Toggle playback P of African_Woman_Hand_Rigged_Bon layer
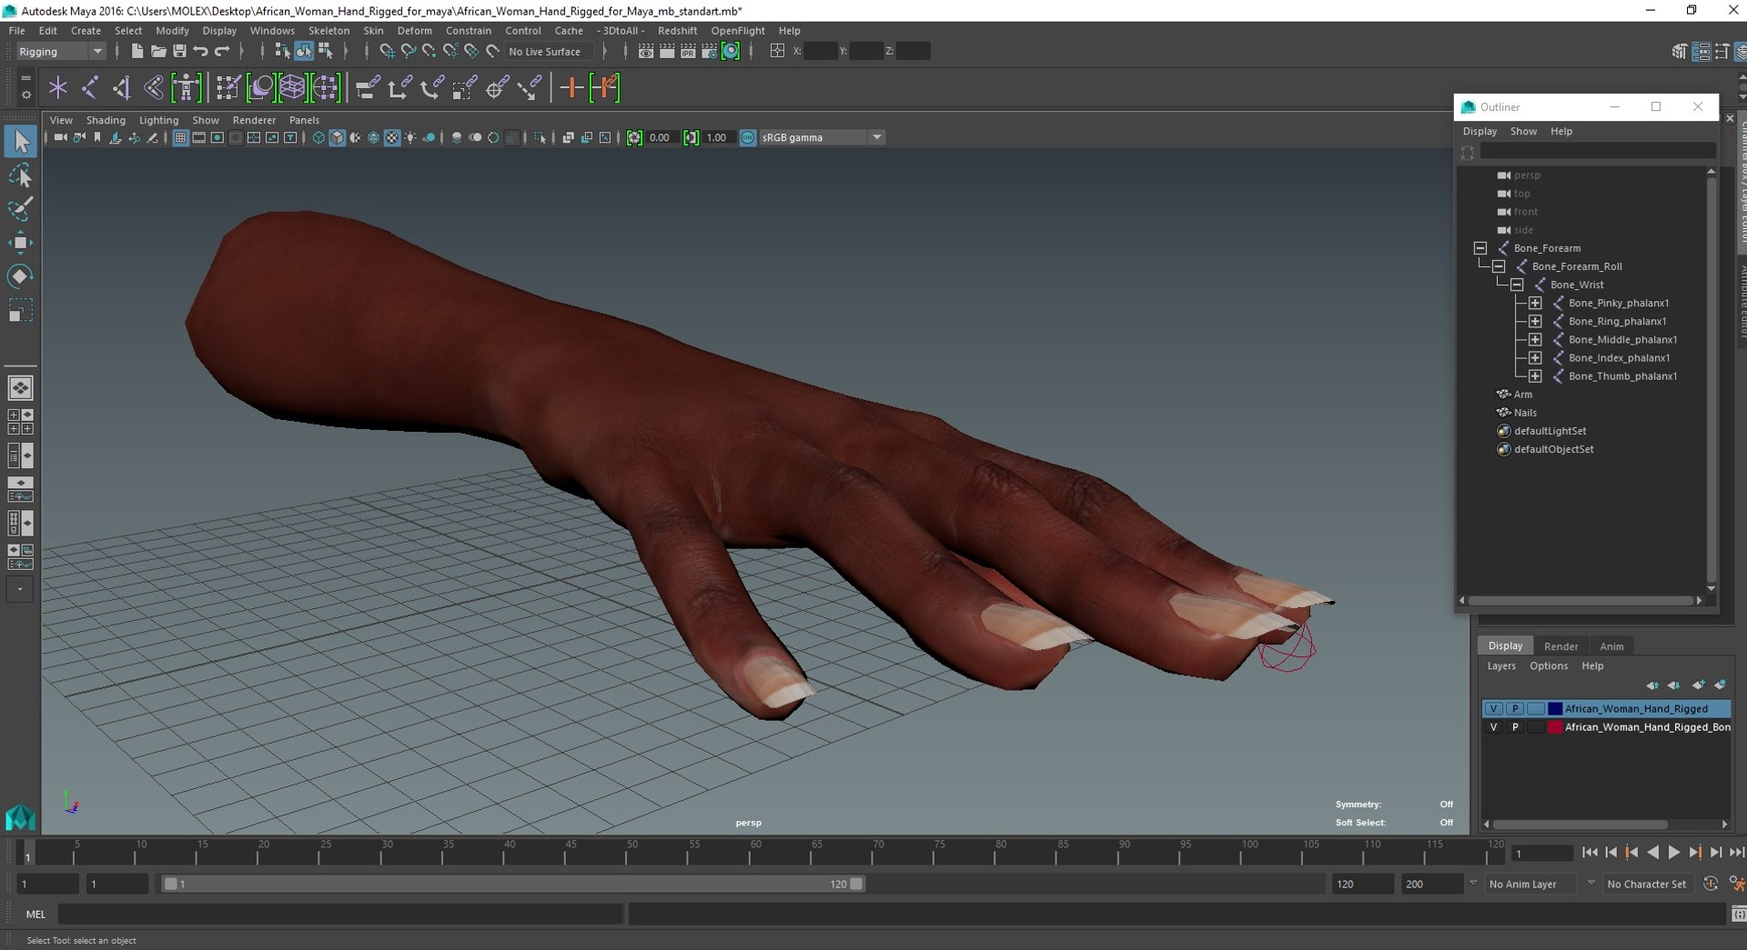Viewport: 1747px width, 950px height. coord(1515,727)
